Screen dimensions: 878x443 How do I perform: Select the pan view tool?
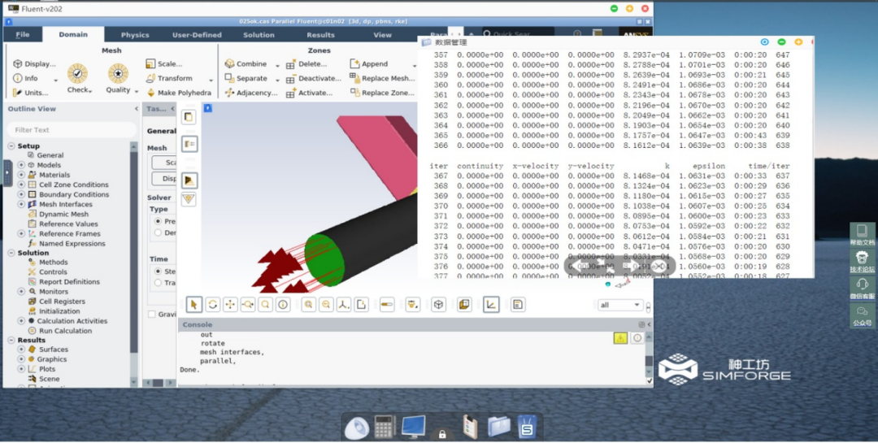(x=230, y=305)
